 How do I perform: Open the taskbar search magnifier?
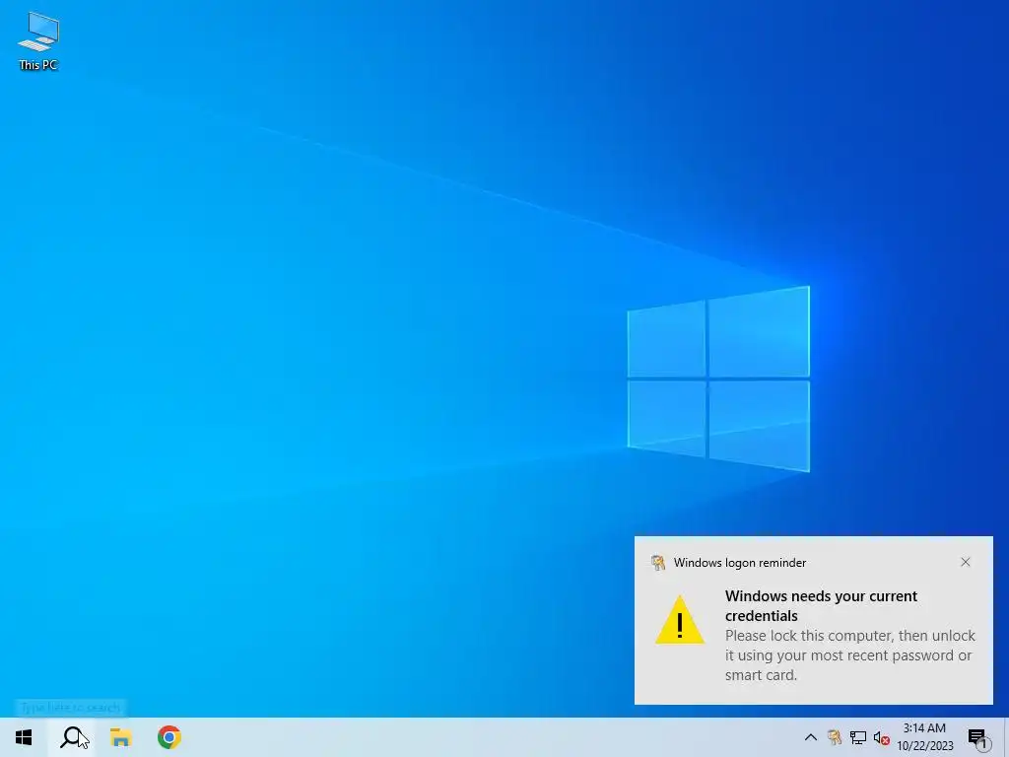pos(72,737)
